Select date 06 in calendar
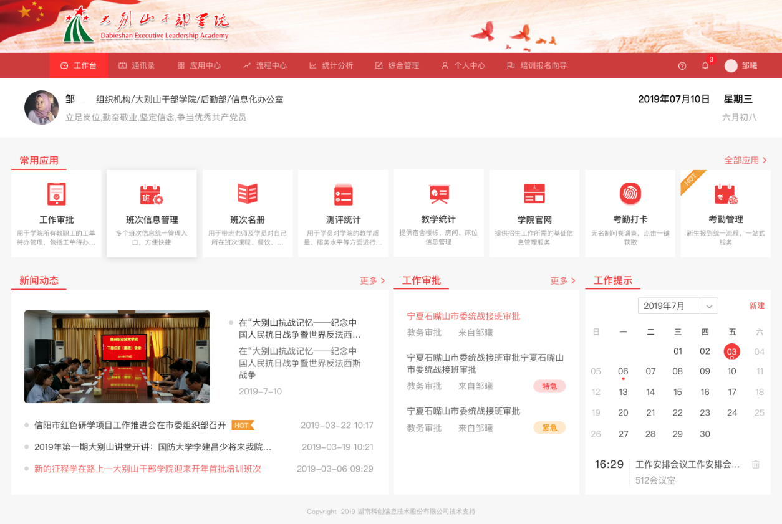 [623, 372]
